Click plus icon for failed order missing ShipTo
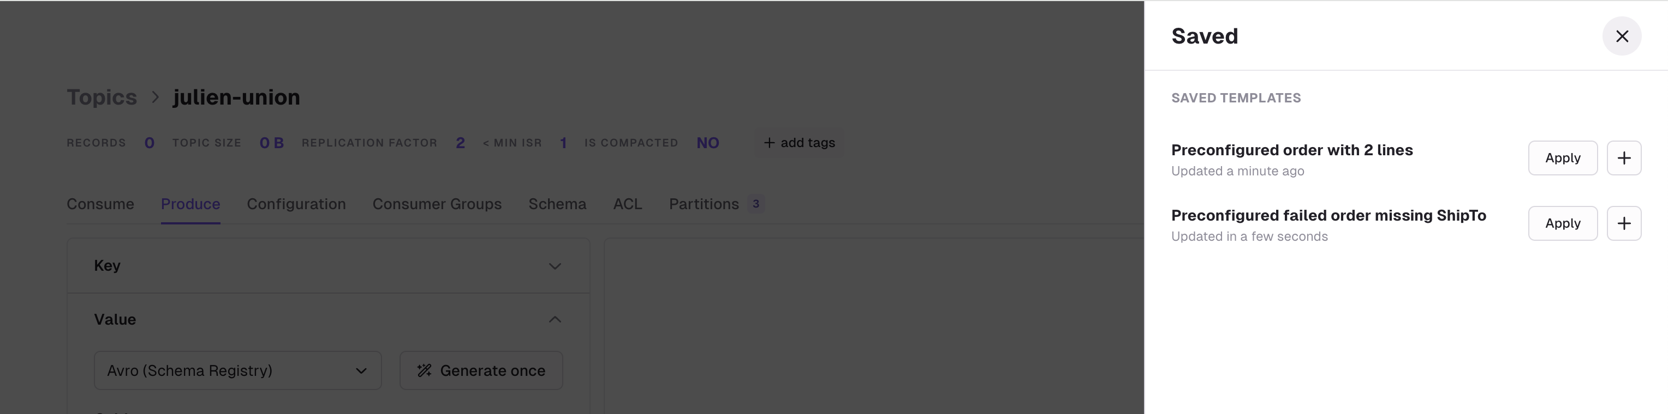This screenshot has width=1668, height=414. click(1623, 223)
